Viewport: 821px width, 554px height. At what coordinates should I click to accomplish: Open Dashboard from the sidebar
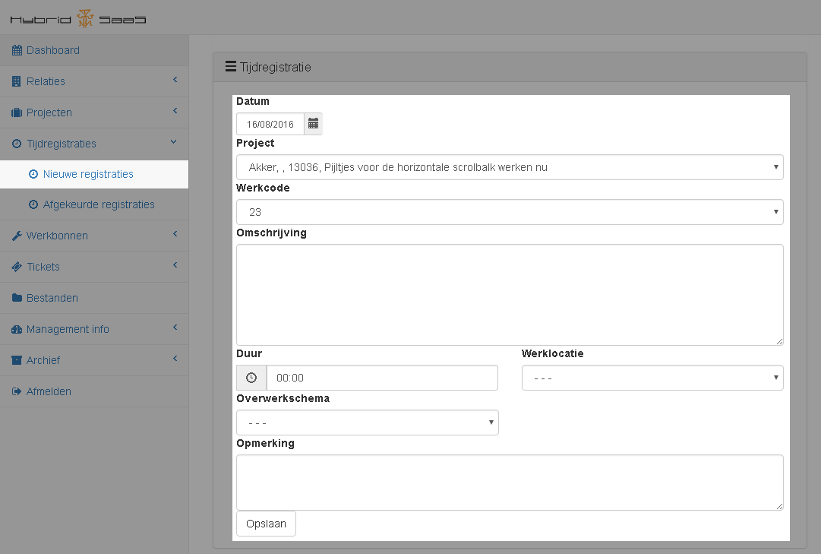[x=52, y=50]
